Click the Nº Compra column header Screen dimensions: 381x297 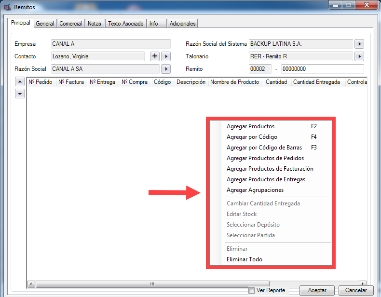(x=136, y=82)
